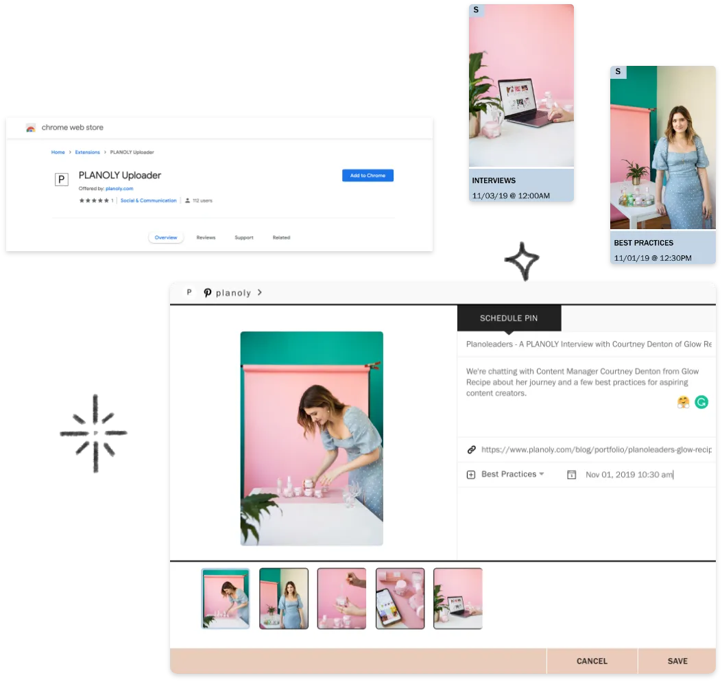Click the plus board icon beside Best Practices
Image resolution: width=722 pixels, height=682 pixels.
coord(471,475)
